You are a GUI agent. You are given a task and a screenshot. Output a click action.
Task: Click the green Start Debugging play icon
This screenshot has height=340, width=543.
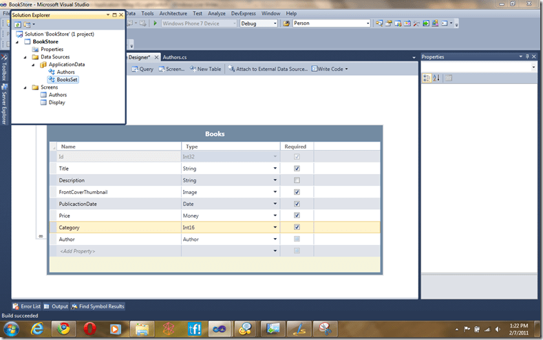point(156,23)
